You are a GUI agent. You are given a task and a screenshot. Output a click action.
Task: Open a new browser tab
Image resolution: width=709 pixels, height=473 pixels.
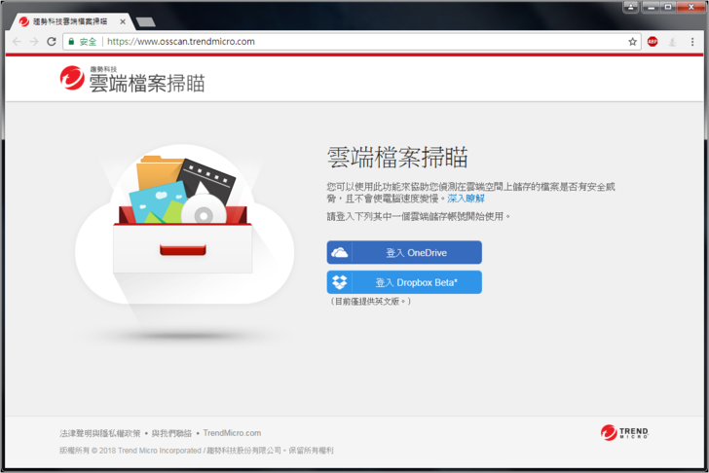146,21
